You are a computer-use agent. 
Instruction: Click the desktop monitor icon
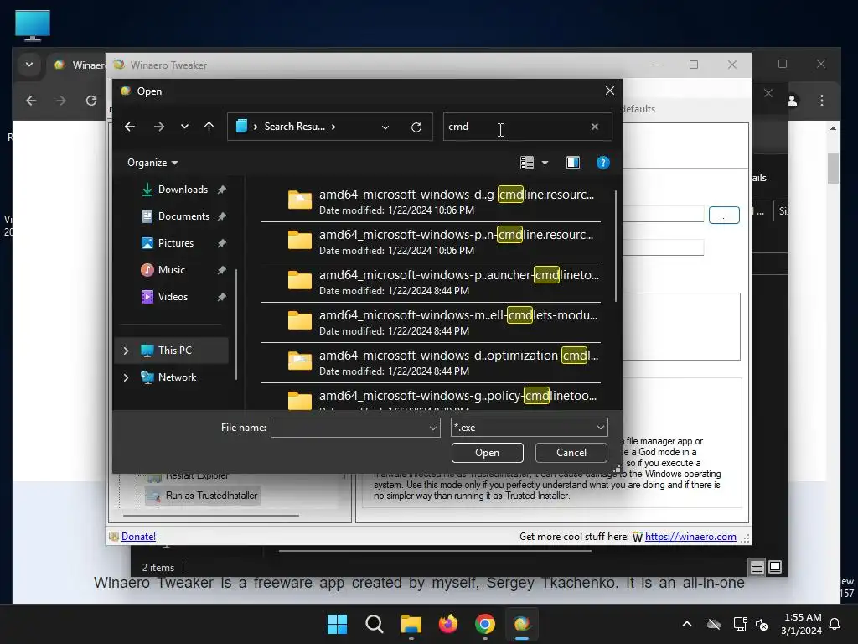33,25
